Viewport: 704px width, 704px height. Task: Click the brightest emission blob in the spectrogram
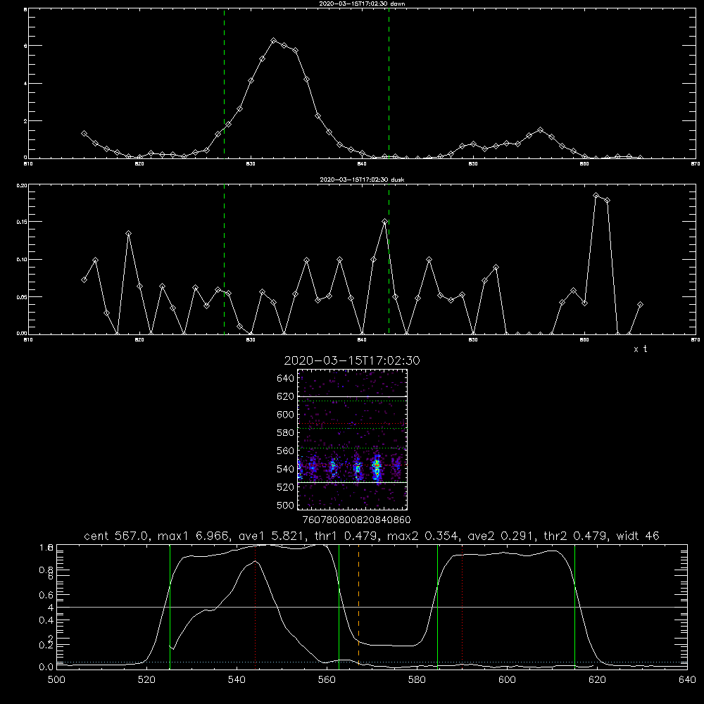(x=377, y=468)
